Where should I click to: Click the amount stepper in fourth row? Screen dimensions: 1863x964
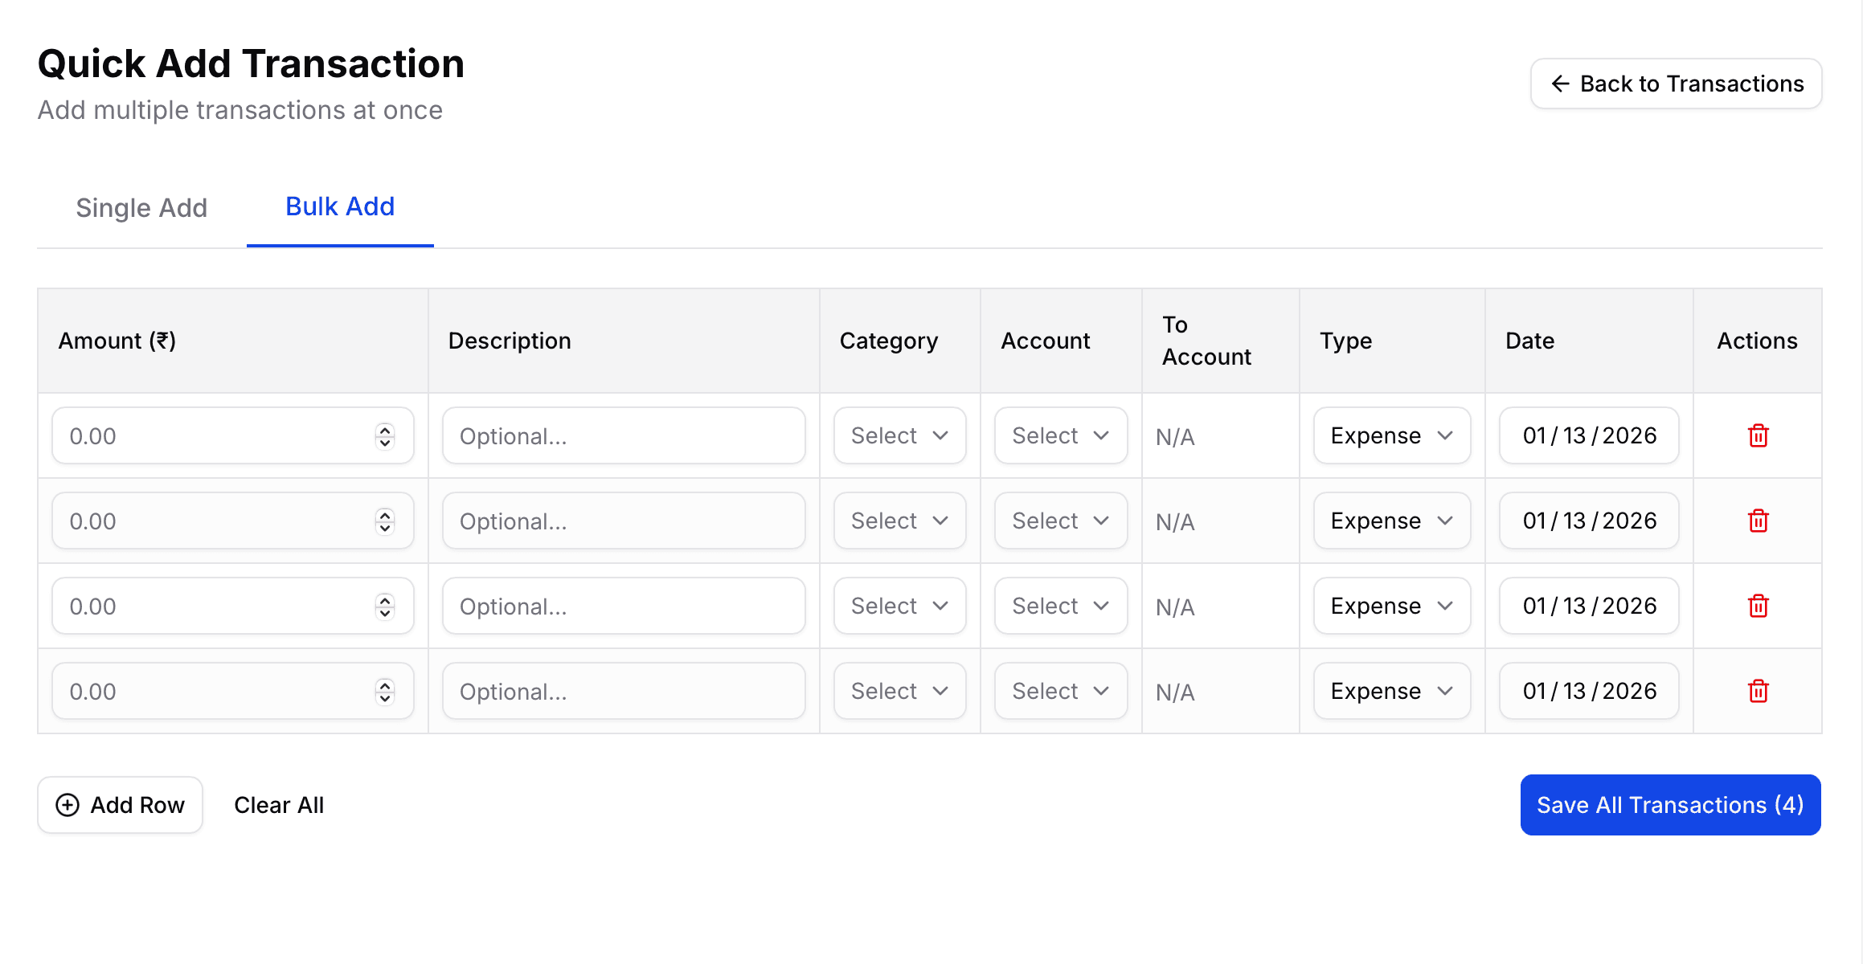[385, 692]
